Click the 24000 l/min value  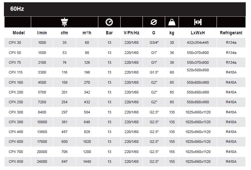pos(42,161)
